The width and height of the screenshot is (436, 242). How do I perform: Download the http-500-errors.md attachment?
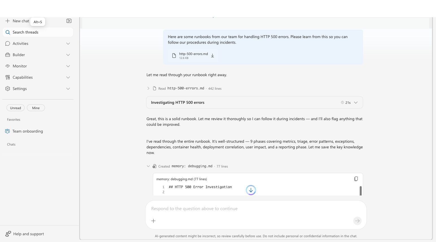pyautogui.click(x=212, y=56)
